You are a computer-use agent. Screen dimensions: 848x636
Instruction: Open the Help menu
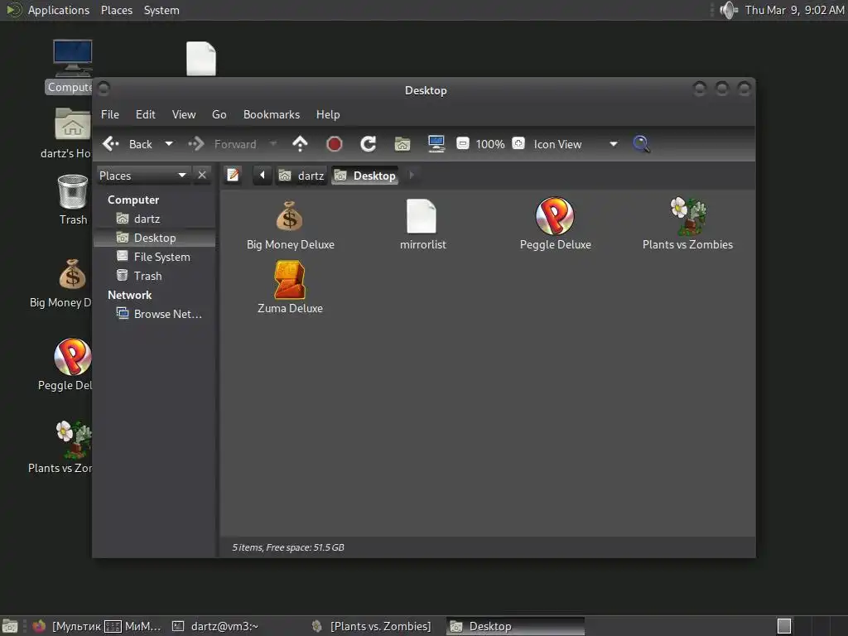pyautogui.click(x=328, y=114)
